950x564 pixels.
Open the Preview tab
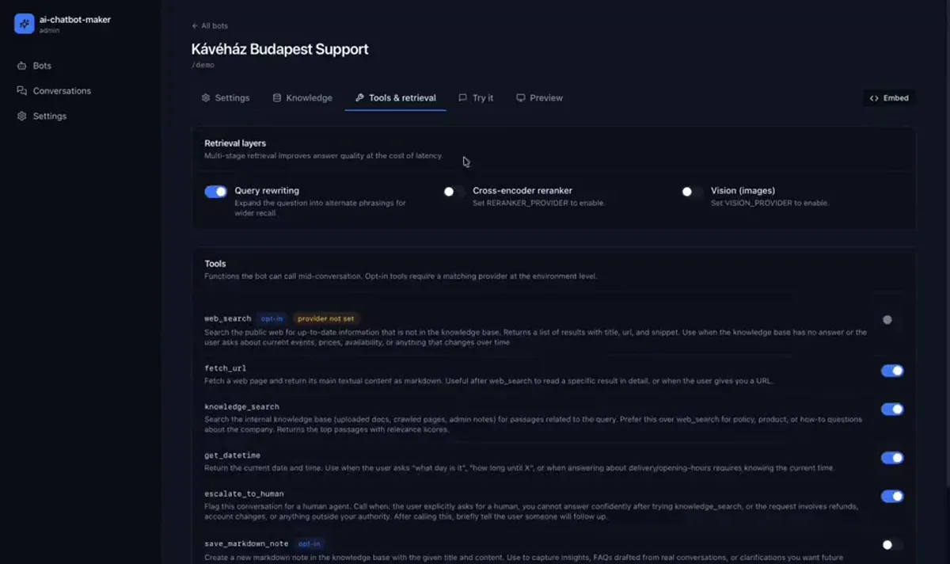[x=539, y=98]
